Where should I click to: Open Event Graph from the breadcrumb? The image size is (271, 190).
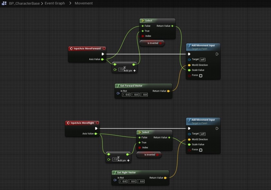point(55,3)
